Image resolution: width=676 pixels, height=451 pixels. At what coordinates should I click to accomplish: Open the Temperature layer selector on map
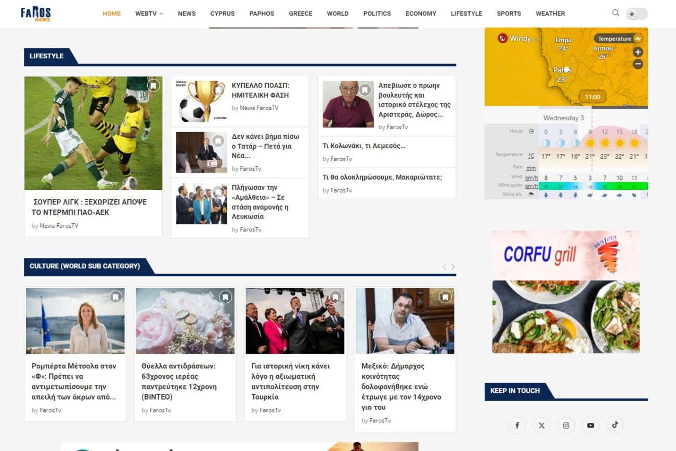[x=618, y=38]
